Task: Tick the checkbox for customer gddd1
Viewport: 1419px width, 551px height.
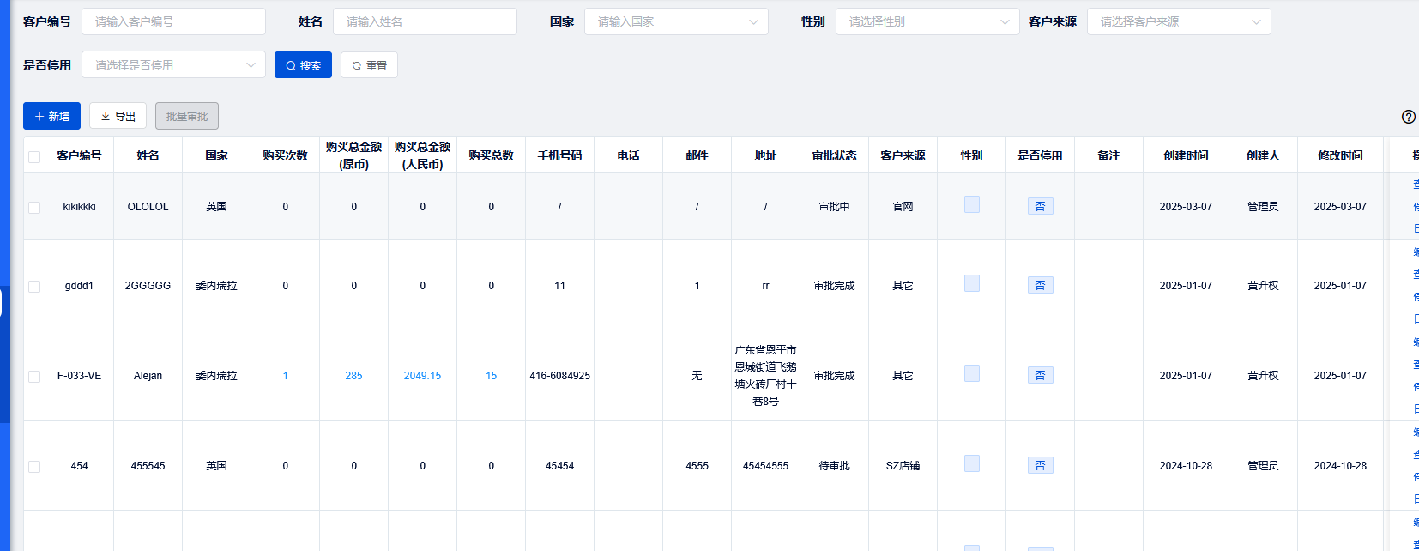Action: (x=34, y=286)
